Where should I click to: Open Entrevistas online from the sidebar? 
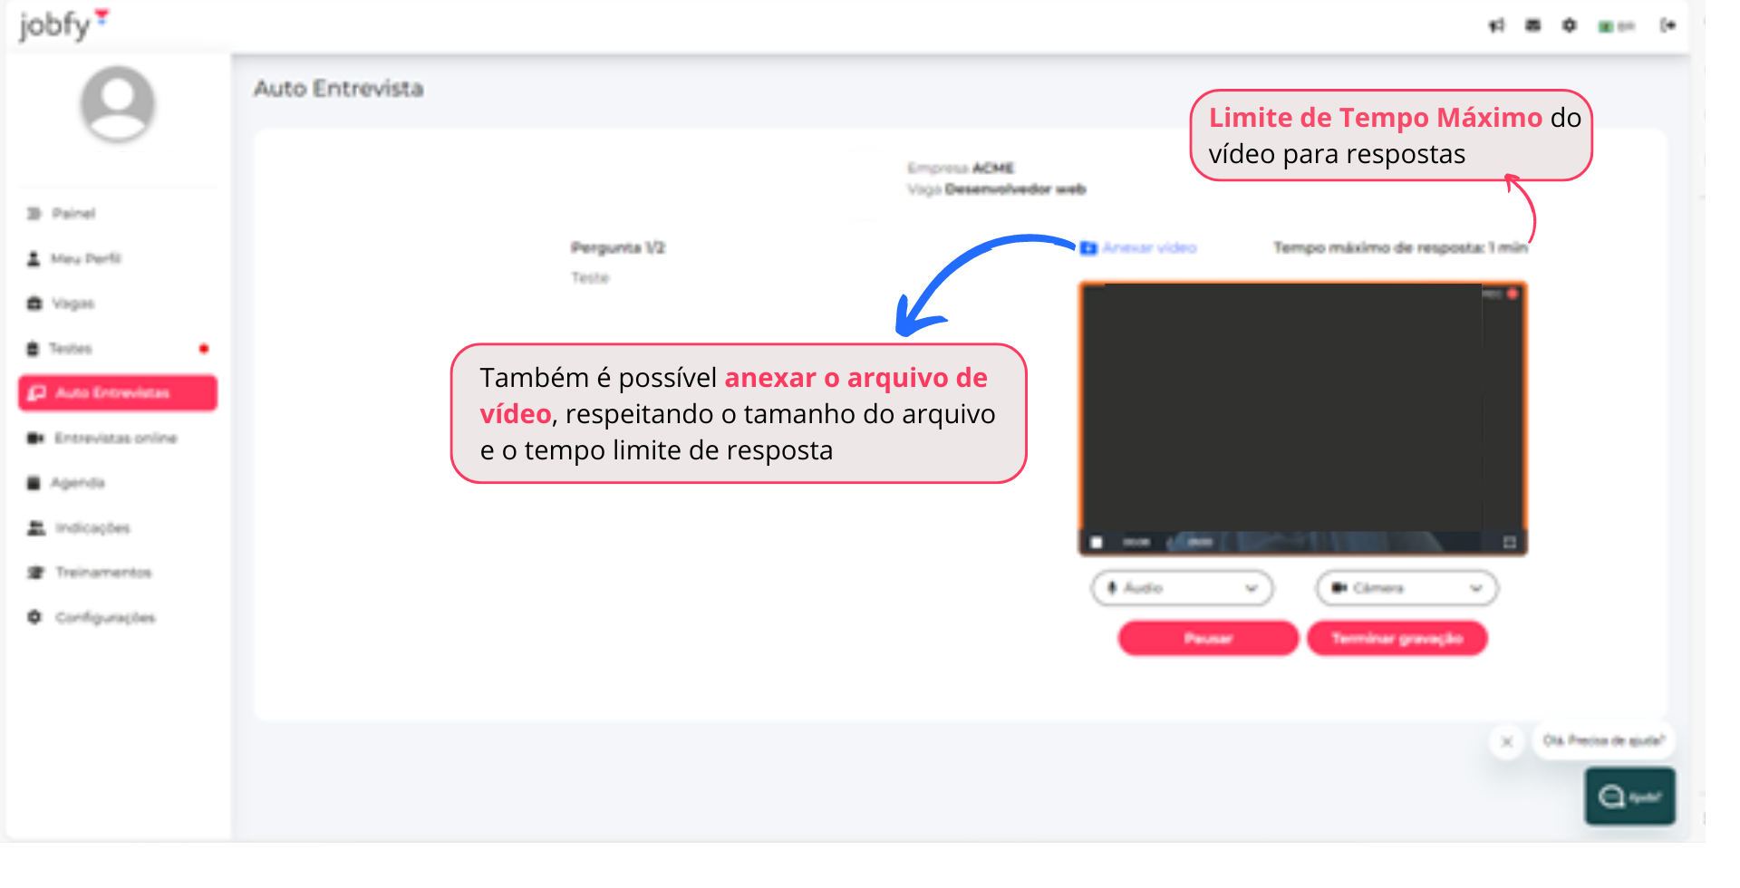click(114, 438)
